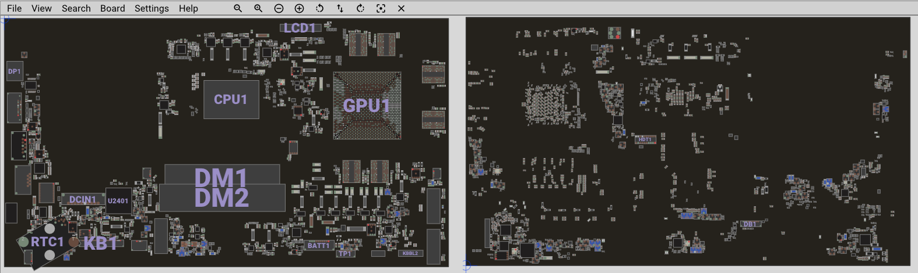Open the Settings menu
This screenshot has width=918, height=273.
[152, 8]
